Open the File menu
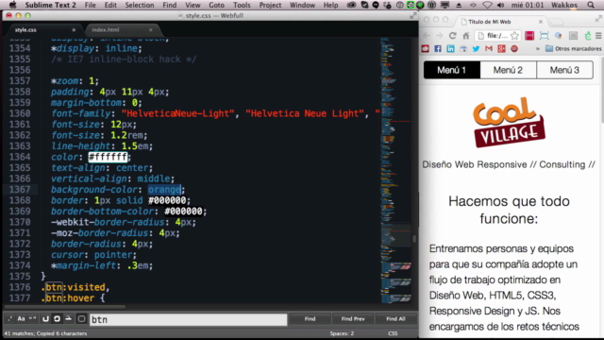The image size is (604, 340). coord(91,5)
